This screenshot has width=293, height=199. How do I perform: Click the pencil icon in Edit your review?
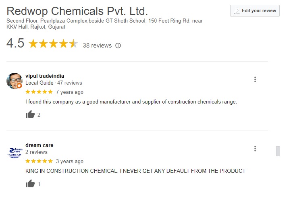click(x=237, y=11)
